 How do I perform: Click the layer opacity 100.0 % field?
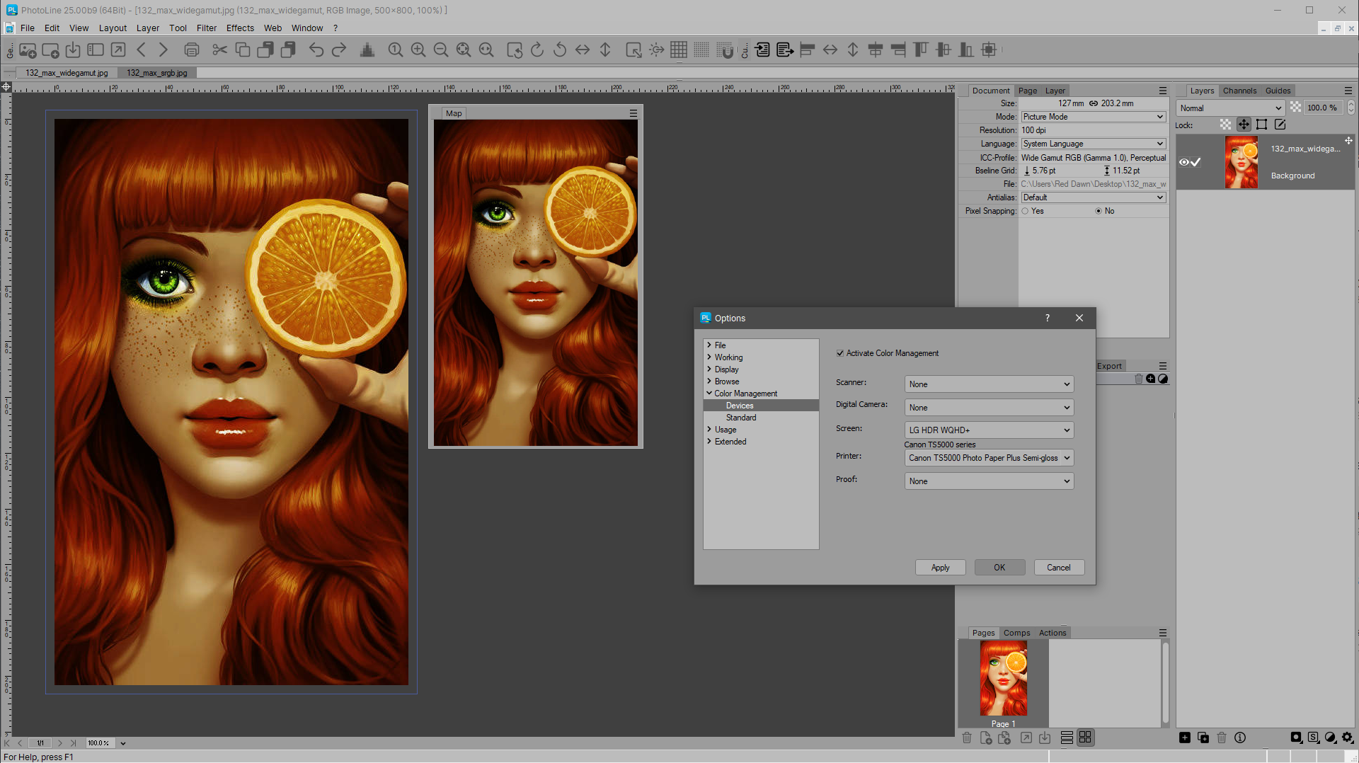coord(1322,108)
